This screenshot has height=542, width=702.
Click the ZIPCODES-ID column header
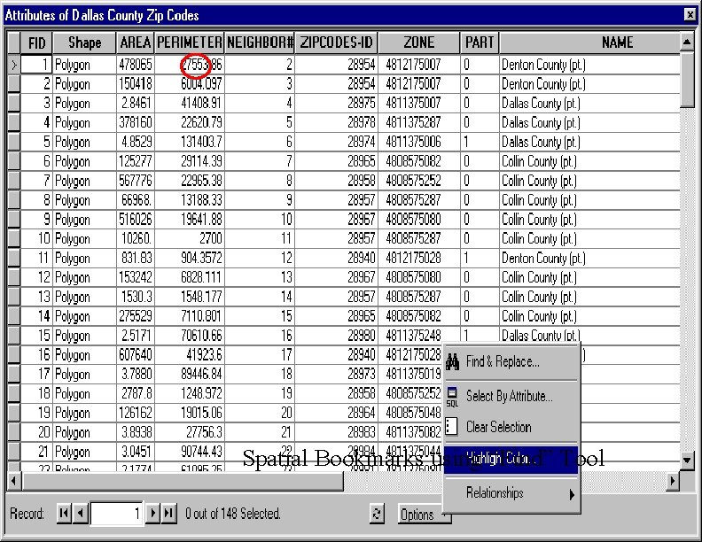click(x=336, y=43)
